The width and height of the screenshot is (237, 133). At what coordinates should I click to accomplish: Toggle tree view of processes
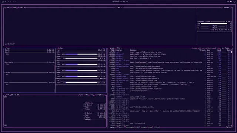[x=216, y=48]
